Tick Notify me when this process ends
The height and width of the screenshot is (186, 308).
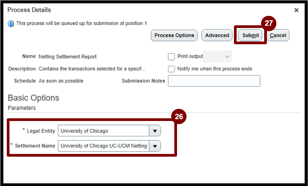pyautogui.click(x=171, y=69)
